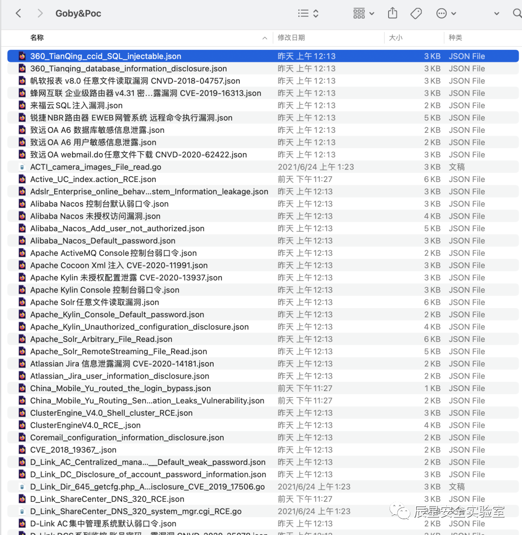Select 帆软报表 v8.0 任意文件读取漏洞 file
522x535 pixels.
263,81
